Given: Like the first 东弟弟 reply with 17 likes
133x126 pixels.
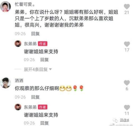Looking at the screenshot, I should point(127,44).
